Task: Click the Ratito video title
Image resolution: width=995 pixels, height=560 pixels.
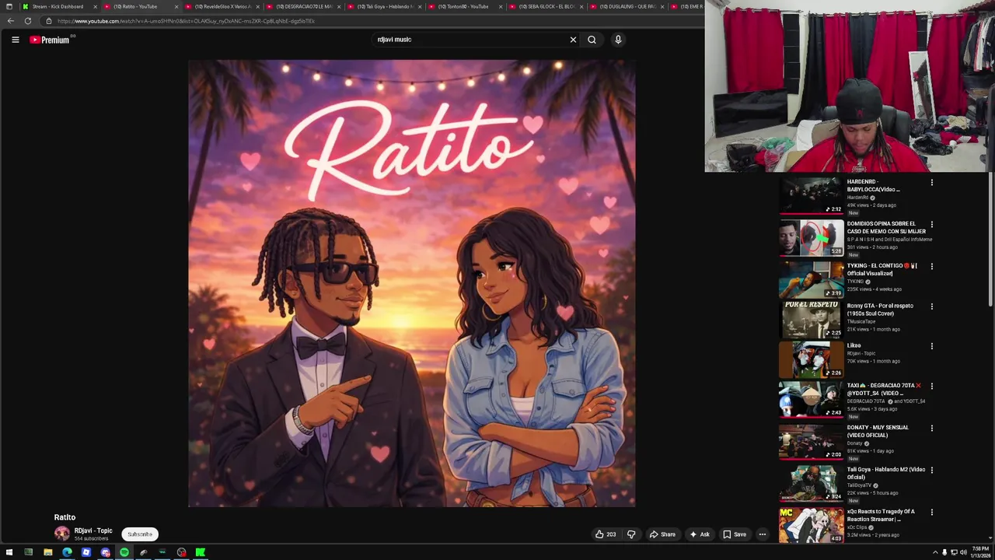Action: click(65, 517)
